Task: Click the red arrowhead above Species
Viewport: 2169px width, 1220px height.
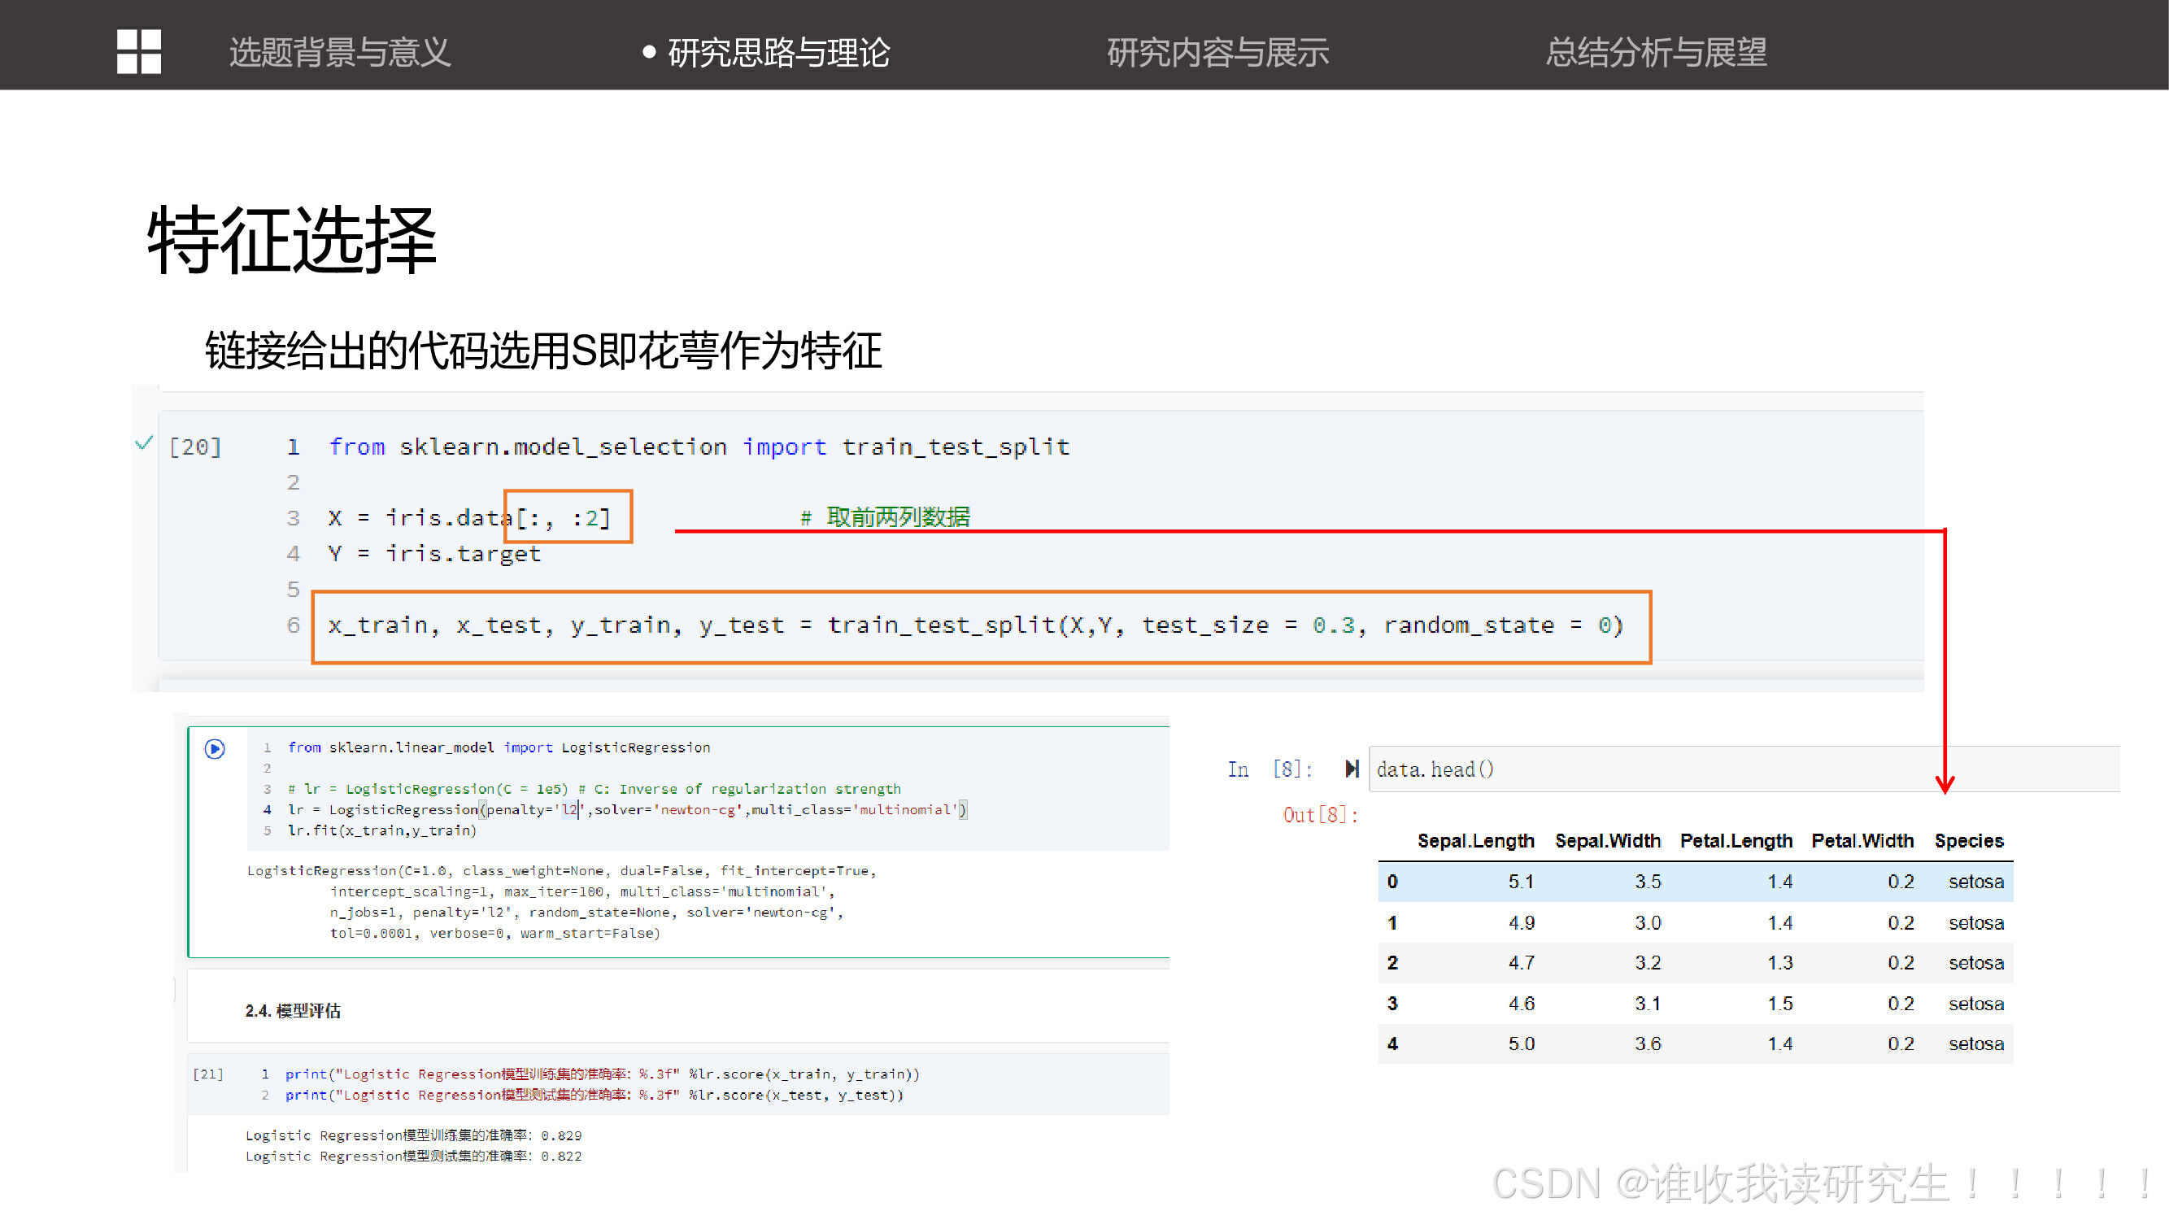Action: click(1945, 785)
